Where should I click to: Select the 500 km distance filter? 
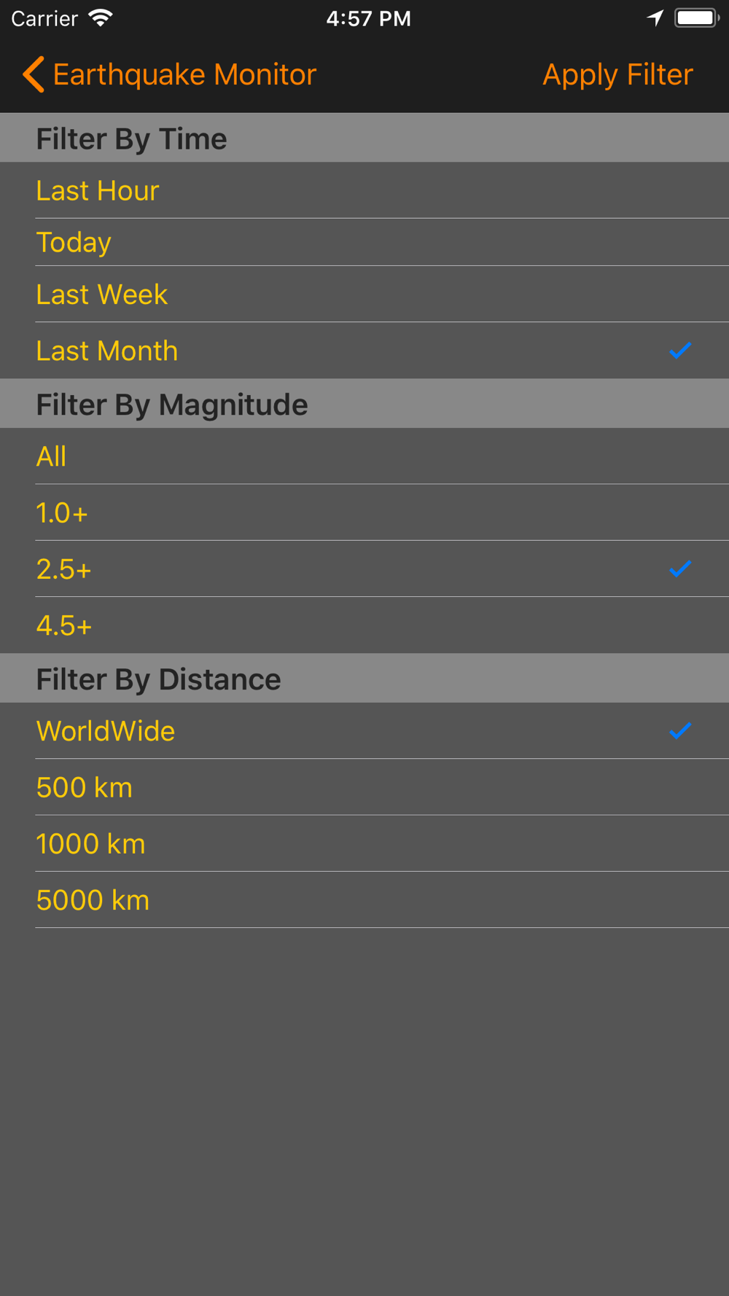(364, 787)
